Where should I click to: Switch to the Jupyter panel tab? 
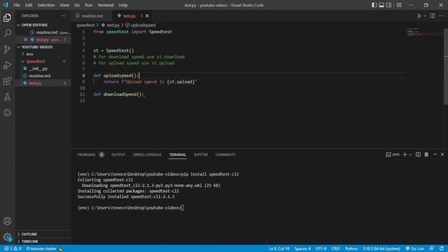(201, 155)
